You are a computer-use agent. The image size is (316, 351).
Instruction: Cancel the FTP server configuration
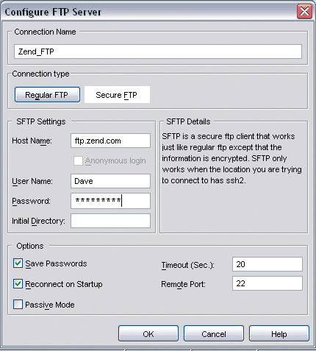(x=214, y=333)
